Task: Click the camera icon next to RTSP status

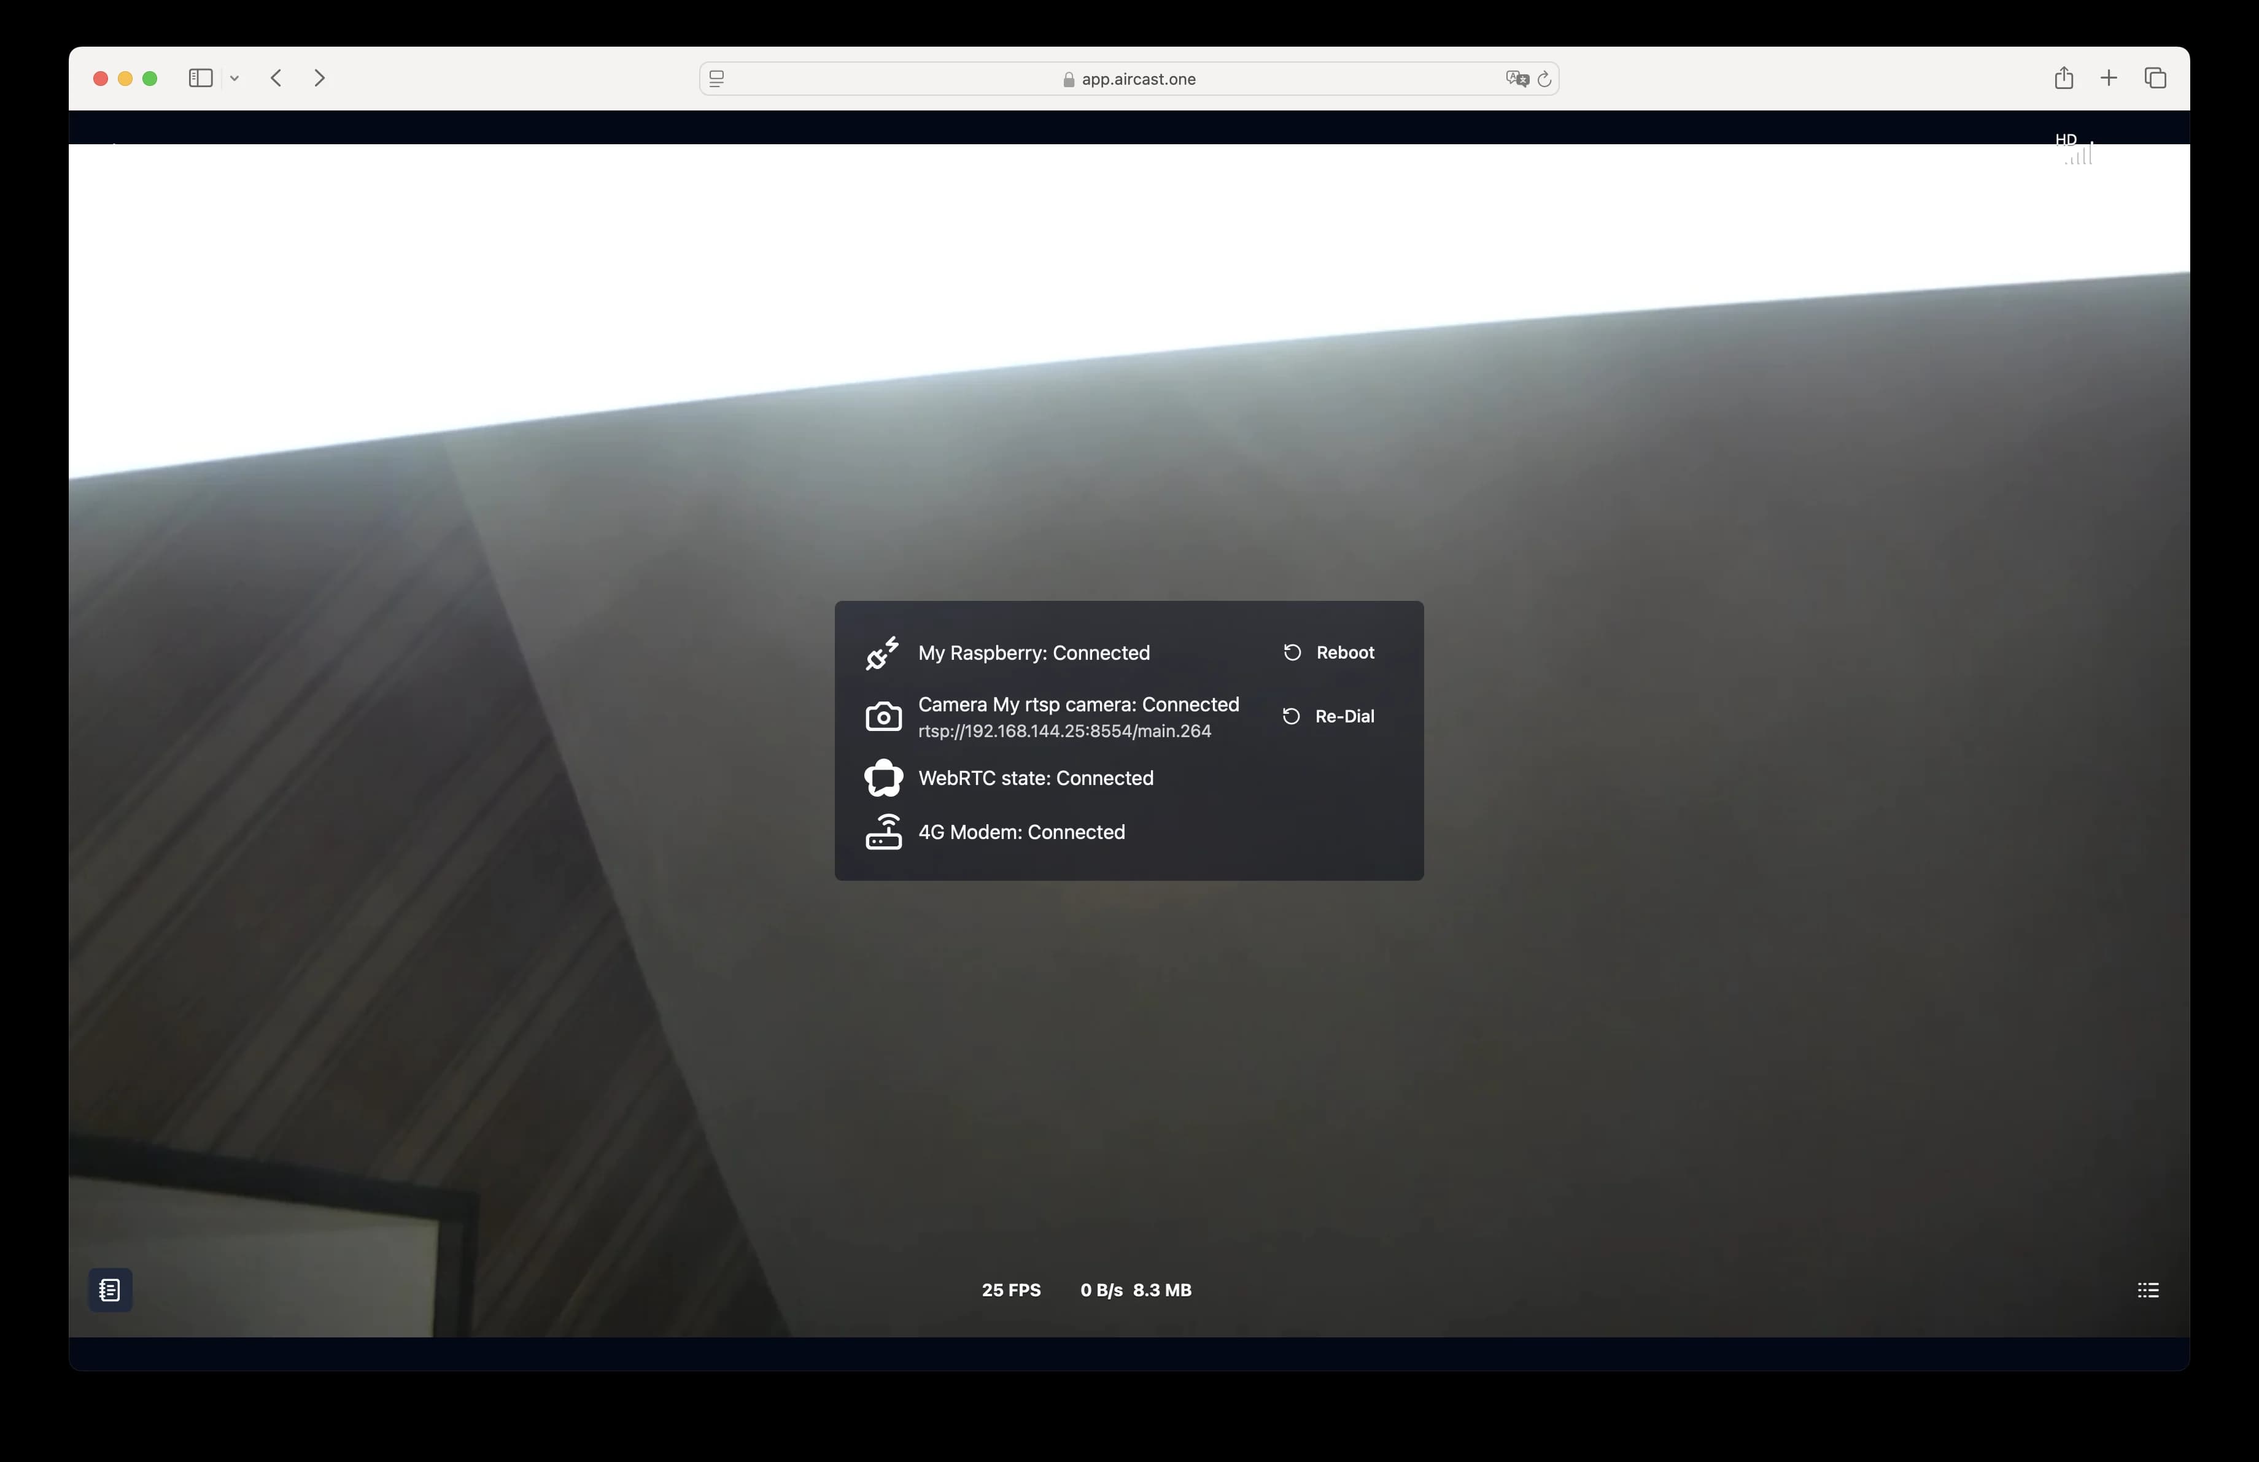Action: pos(883,716)
